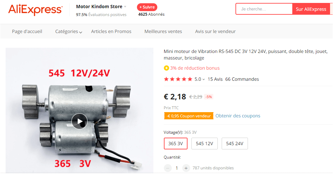Click the five-star rating icons
This screenshot has height=187, width=333.
tap(178, 79)
